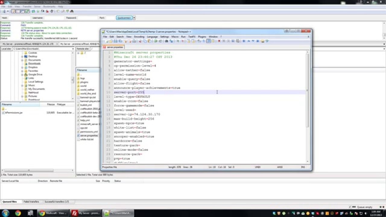
Task: Click the Copy icon in Notepad++ toolbar
Action: click(144, 41)
